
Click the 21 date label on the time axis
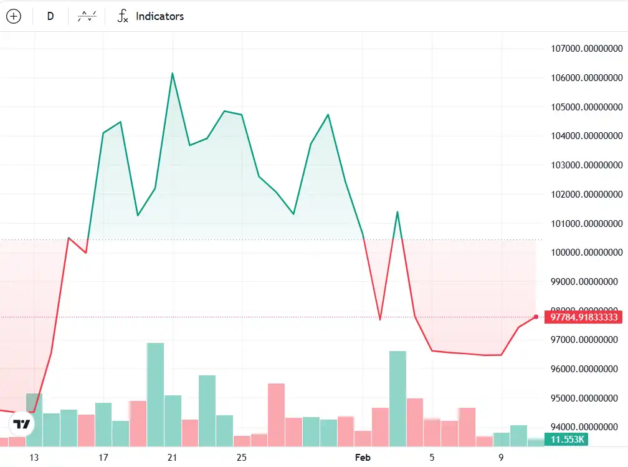[x=173, y=458]
